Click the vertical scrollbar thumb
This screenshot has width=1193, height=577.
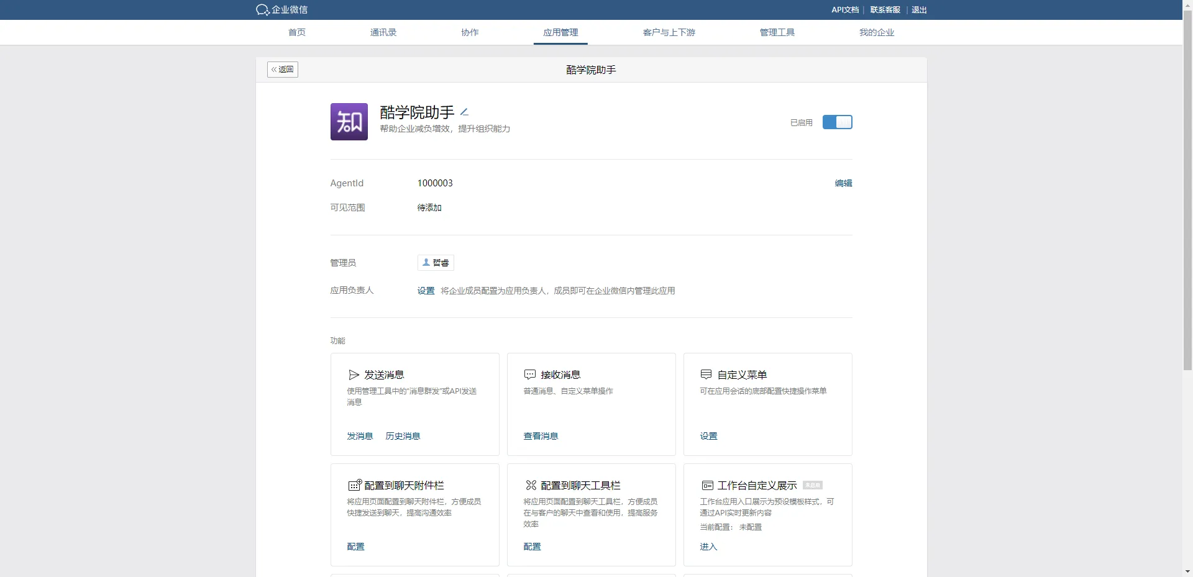coord(1187,189)
